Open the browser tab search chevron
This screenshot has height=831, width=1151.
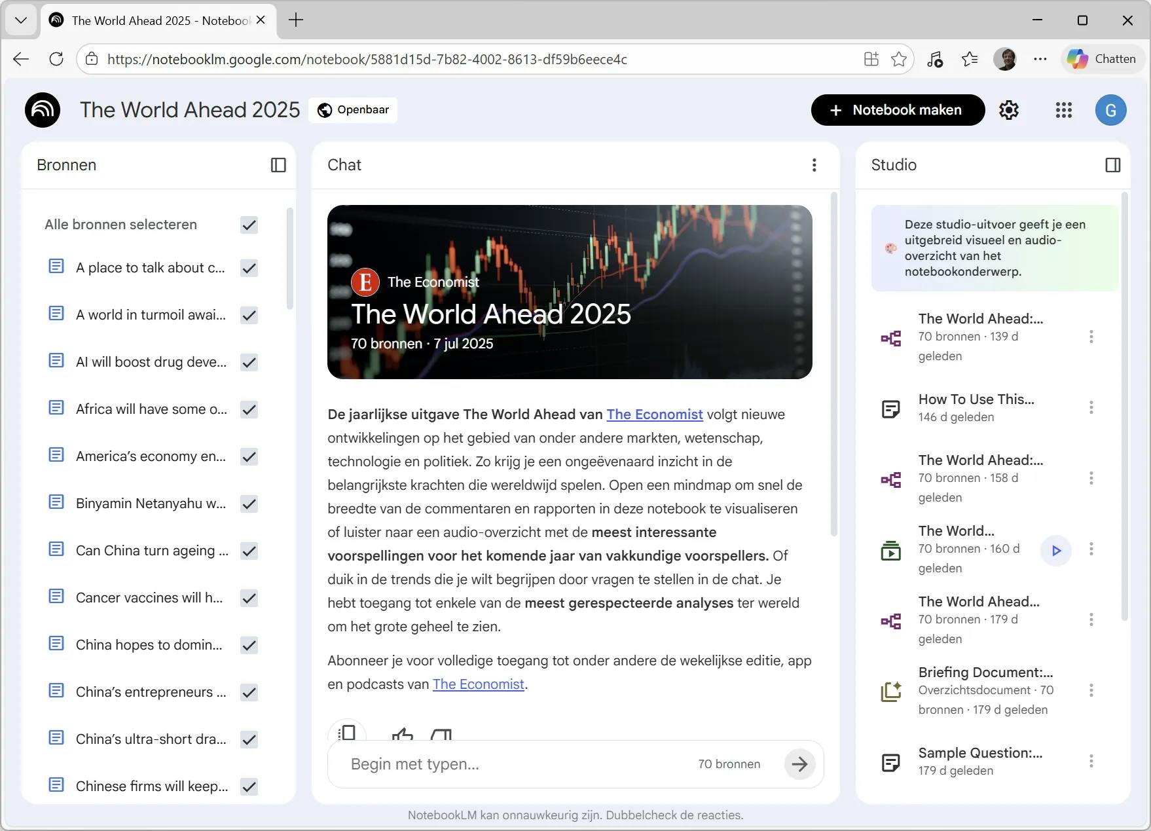click(x=21, y=20)
